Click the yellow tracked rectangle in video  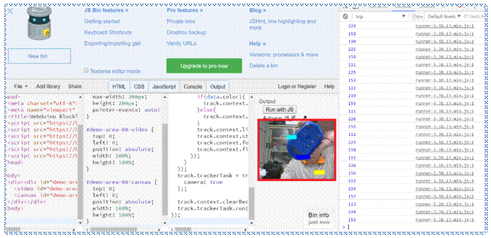[x=319, y=172]
